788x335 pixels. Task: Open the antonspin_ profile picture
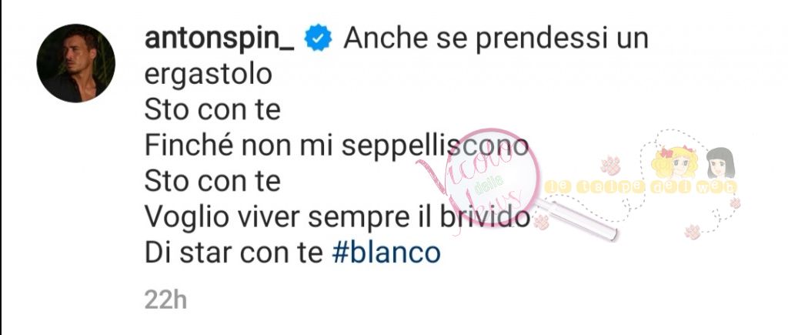pos(76,63)
